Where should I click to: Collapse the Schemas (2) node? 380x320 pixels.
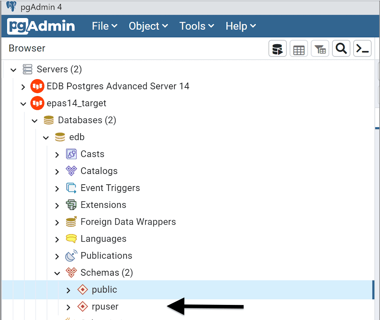coord(57,273)
